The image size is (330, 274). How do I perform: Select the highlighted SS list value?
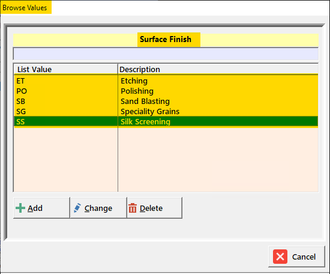click(x=20, y=121)
